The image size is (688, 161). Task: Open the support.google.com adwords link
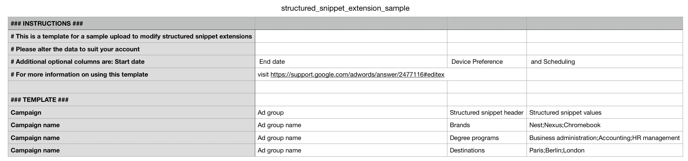[x=357, y=74]
